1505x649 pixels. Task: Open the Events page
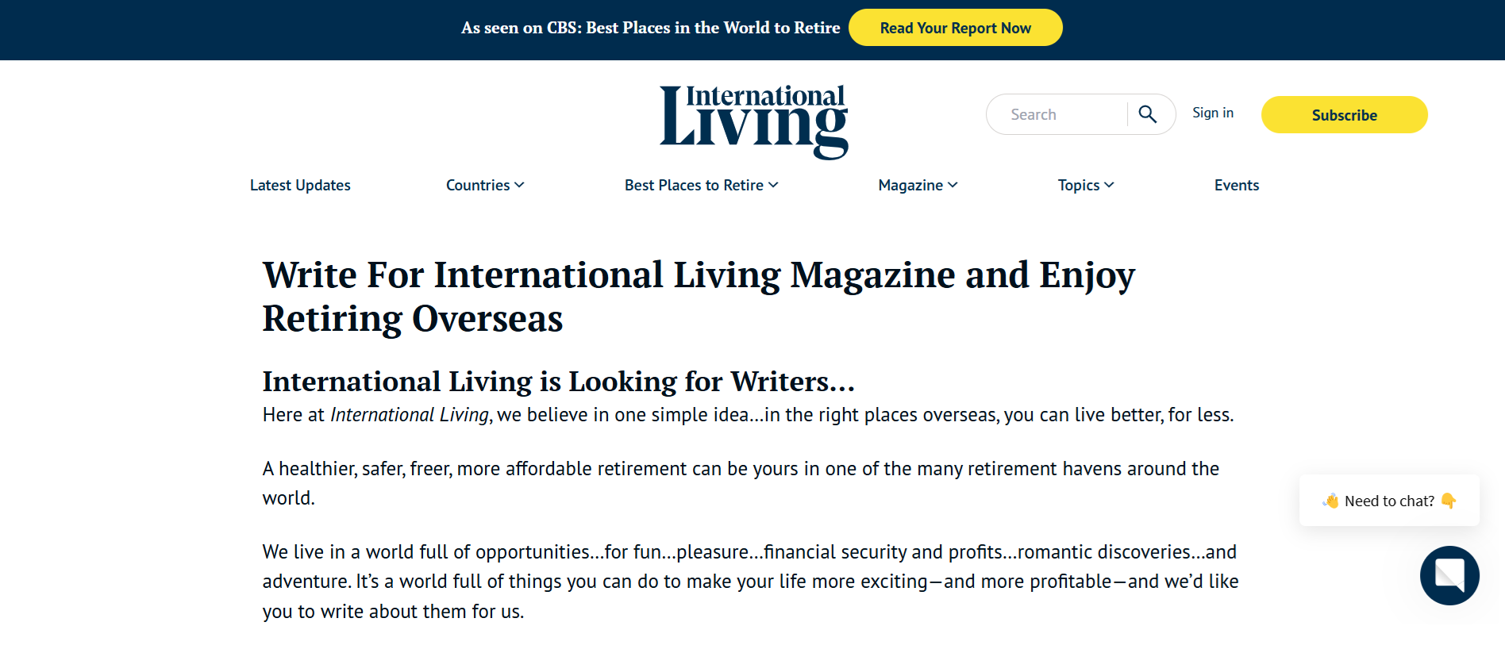pyautogui.click(x=1237, y=185)
